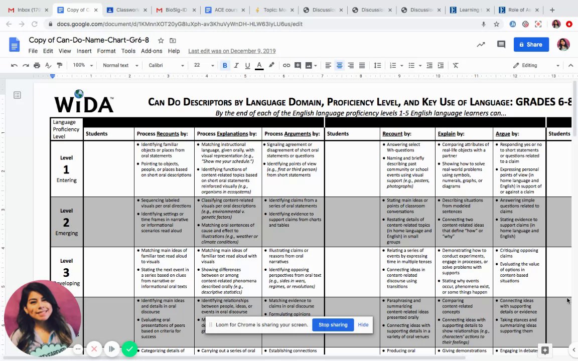Click Decrease indent icon
This screenshot has width=578, height=361.
click(429, 65)
